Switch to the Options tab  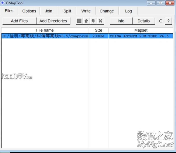[29, 11]
